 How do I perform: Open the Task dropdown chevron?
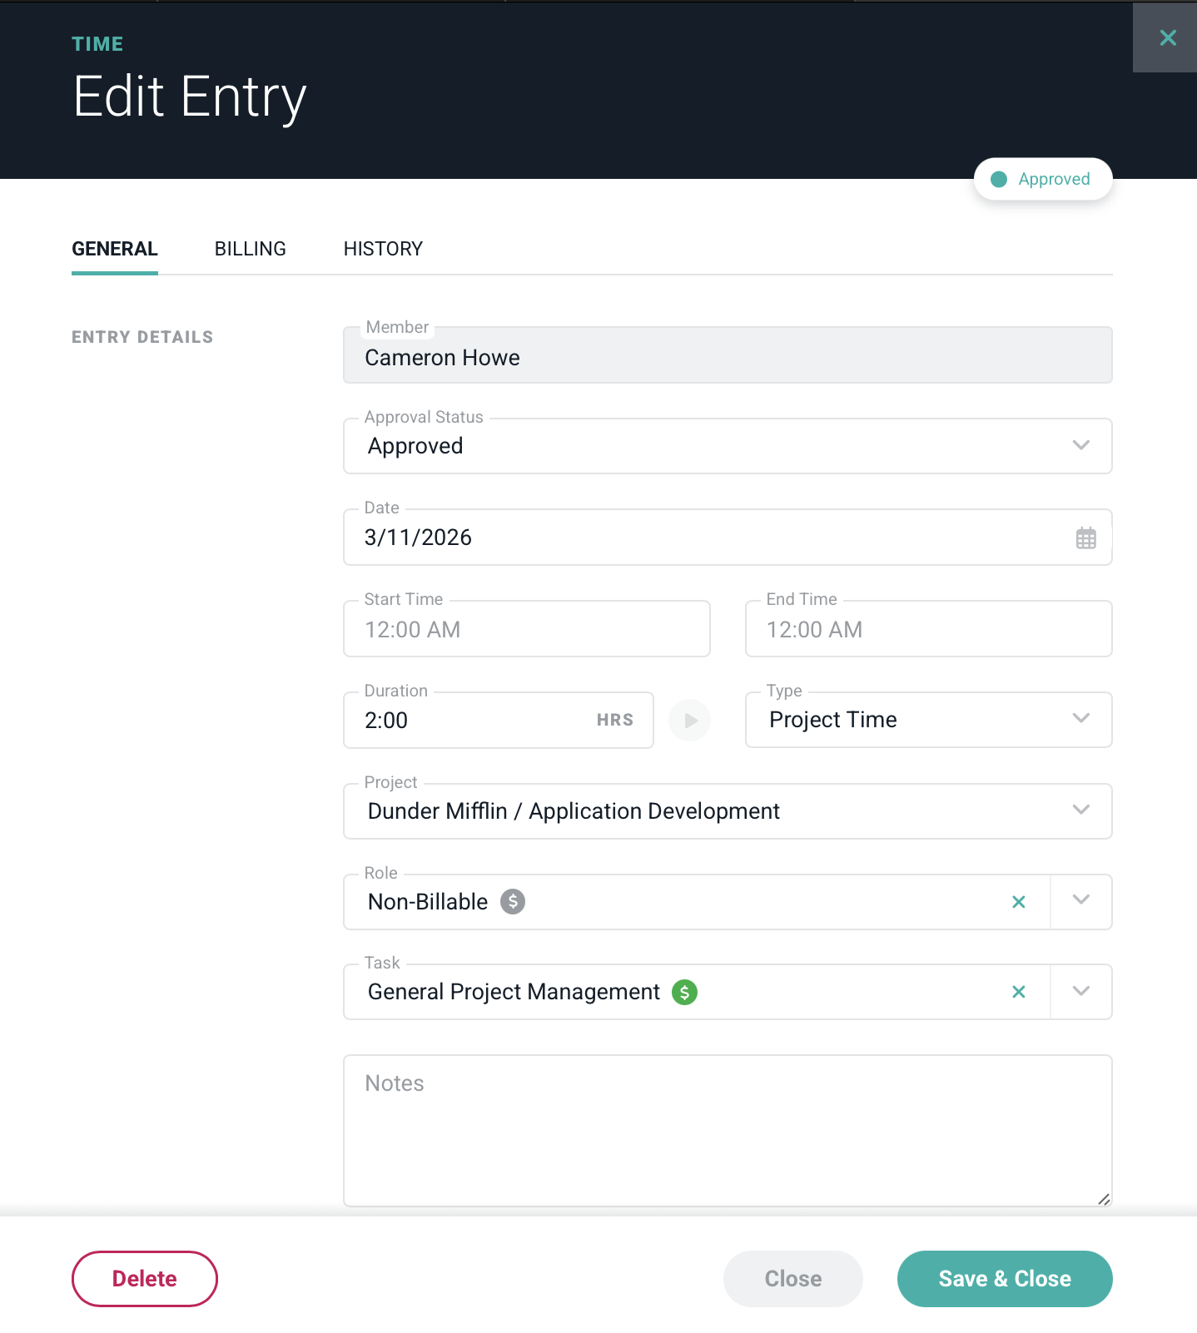1080,992
